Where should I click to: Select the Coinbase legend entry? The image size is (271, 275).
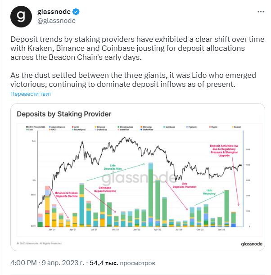tap(169, 127)
